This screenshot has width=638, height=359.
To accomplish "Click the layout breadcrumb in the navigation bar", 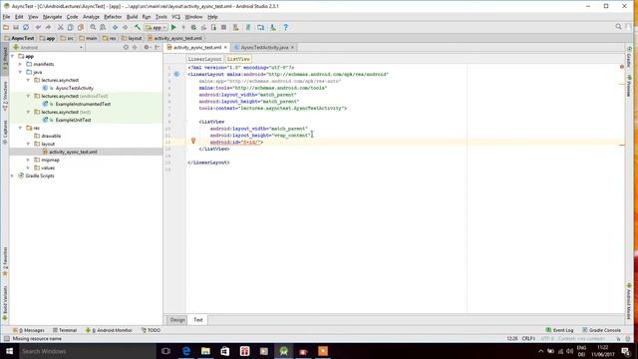I will [x=132, y=38].
